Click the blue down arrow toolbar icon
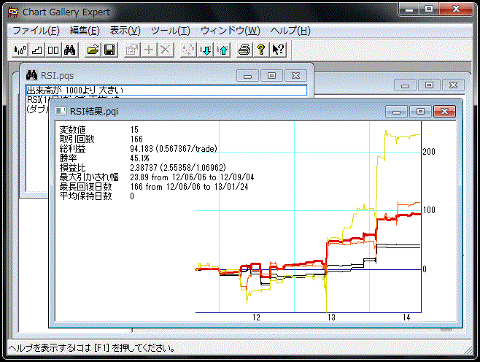The image size is (480, 362). (x=206, y=50)
